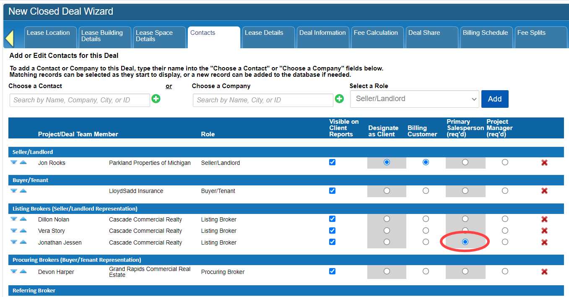Set Vera Story as Project Manager
The width and height of the screenshot is (569, 297).
(x=505, y=231)
